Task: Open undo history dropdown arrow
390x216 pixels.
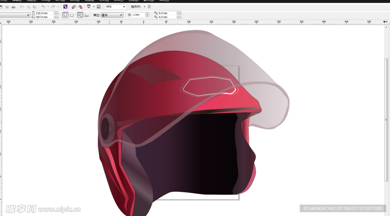Action: [48, 7]
